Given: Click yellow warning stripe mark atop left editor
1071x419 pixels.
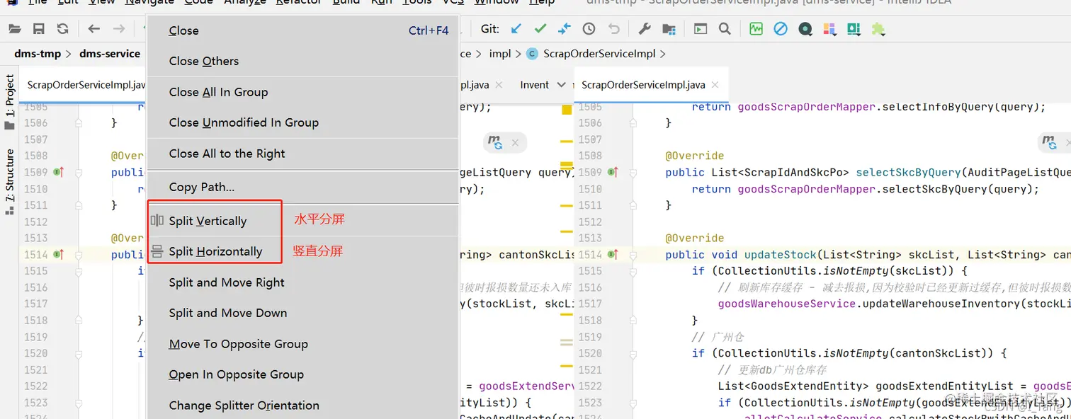Looking at the screenshot, I should pyautogui.click(x=567, y=110).
